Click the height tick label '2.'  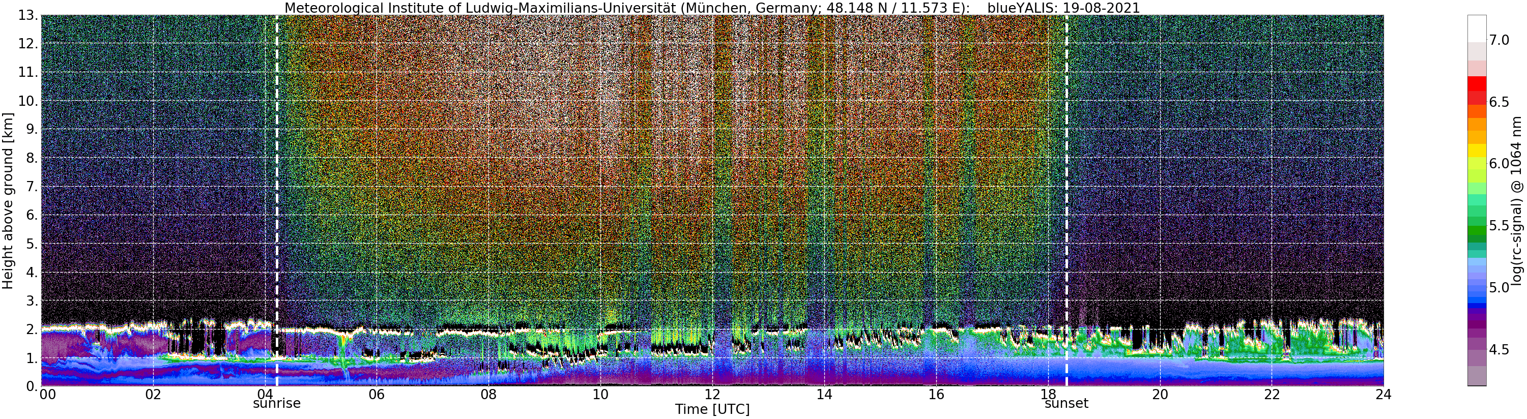[x=33, y=329]
